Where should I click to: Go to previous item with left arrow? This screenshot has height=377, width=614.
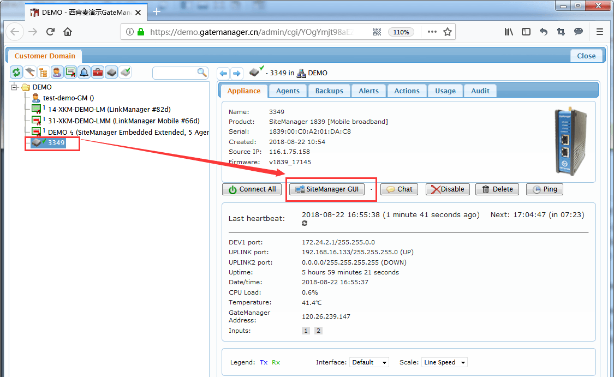(224, 73)
